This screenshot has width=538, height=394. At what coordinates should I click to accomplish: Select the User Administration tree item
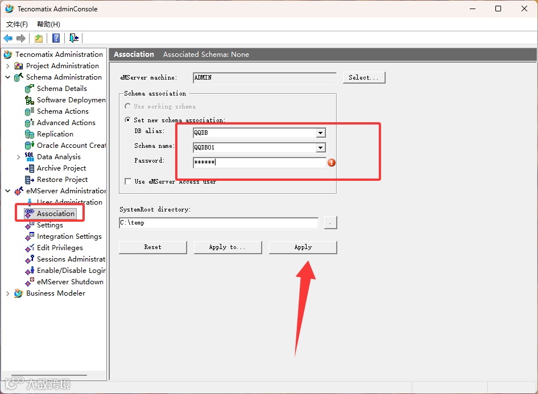(x=69, y=202)
